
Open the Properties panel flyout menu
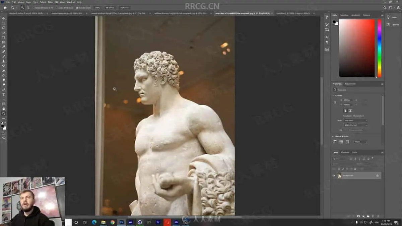(x=382, y=84)
